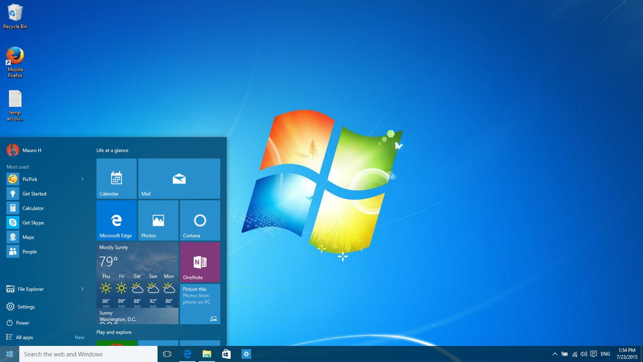Toggle the Windows Store taskbar icon
Image resolution: width=643 pixels, height=362 pixels.
227,354
